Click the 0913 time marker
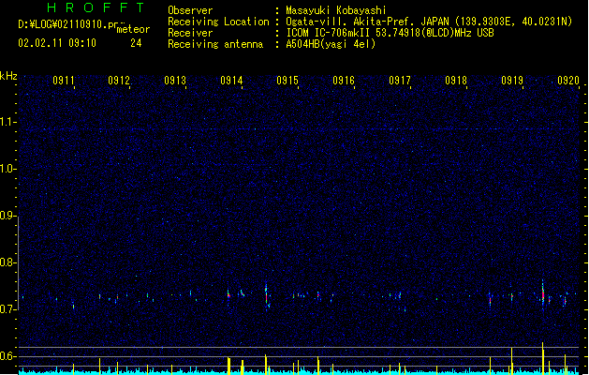This screenshot has height=375, width=589. pyautogui.click(x=175, y=81)
